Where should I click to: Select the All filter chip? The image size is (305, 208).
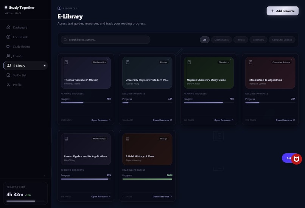pyautogui.click(x=205, y=40)
